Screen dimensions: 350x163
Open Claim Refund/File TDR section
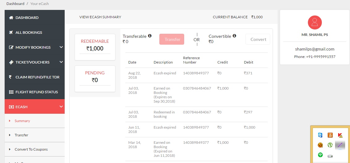[35, 77]
